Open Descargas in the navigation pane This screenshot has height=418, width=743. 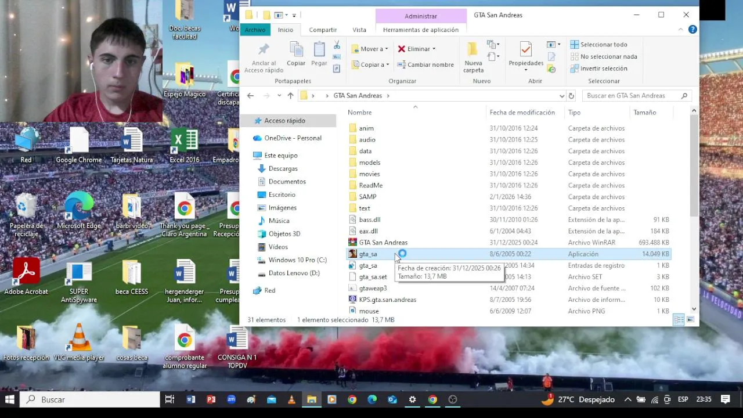283,168
